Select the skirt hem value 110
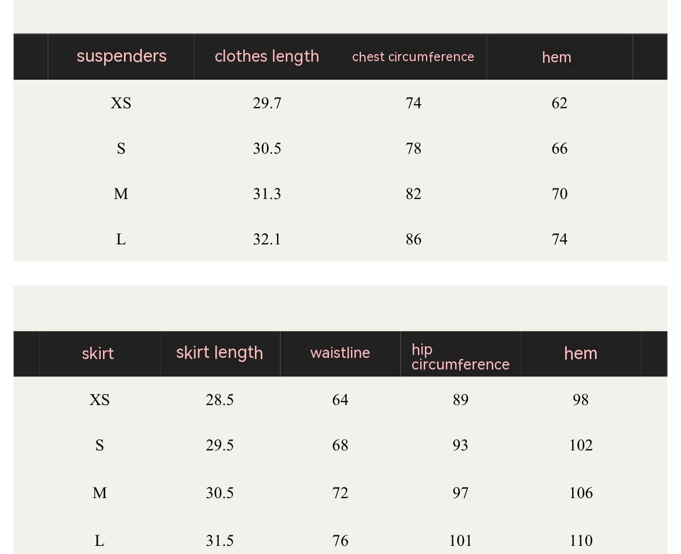This screenshot has height=554, width=681. click(580, 541)
